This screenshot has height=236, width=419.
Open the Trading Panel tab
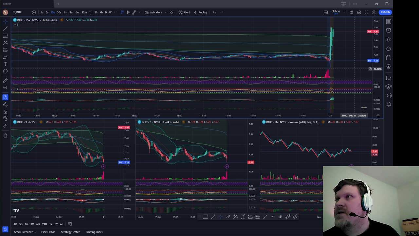tap(94, 232)
